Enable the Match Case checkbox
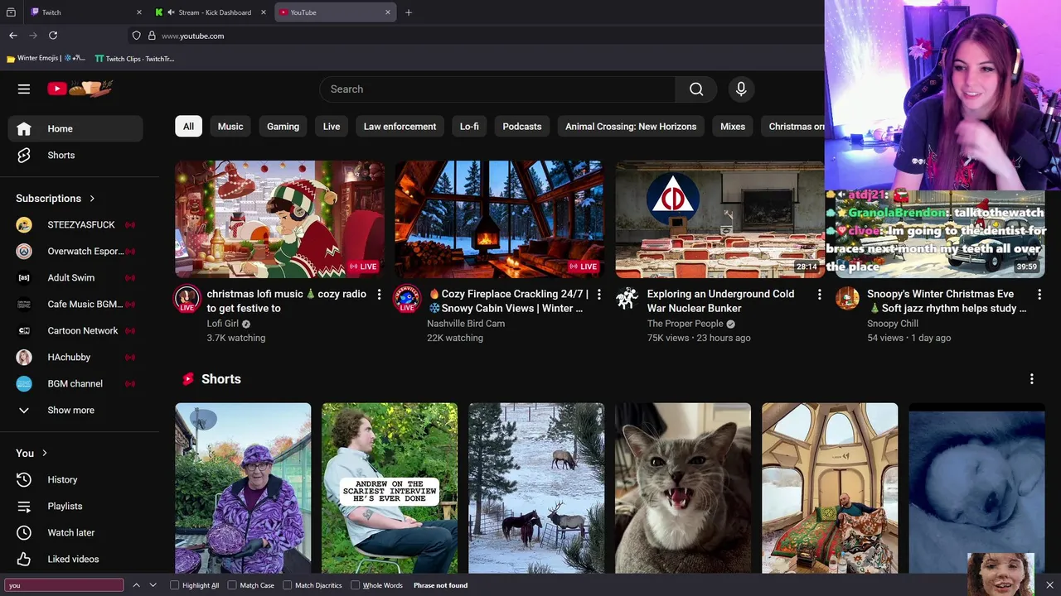The image size is (1061, 596). pos(232,585)
